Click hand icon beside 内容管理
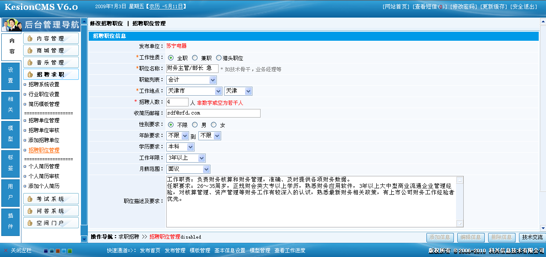546x257 pixels. click(x=30, y=39)
